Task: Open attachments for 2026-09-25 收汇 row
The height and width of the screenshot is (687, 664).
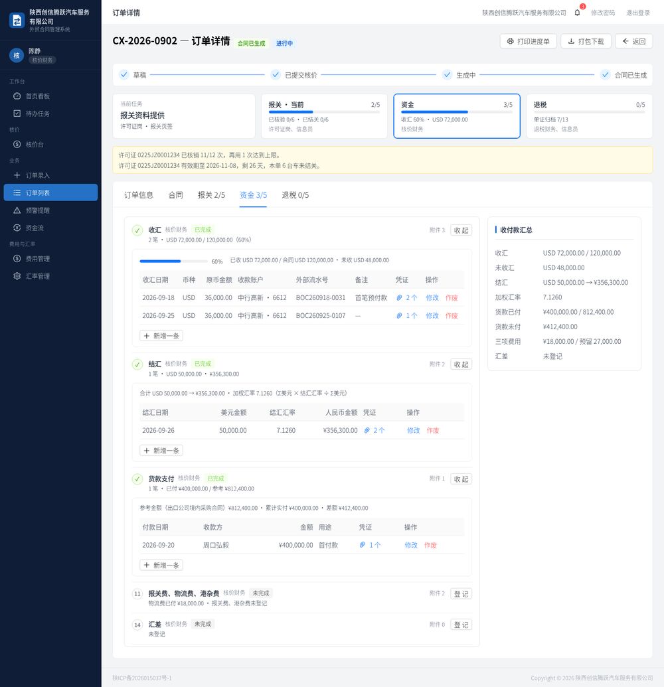Action: pos(407,315)
